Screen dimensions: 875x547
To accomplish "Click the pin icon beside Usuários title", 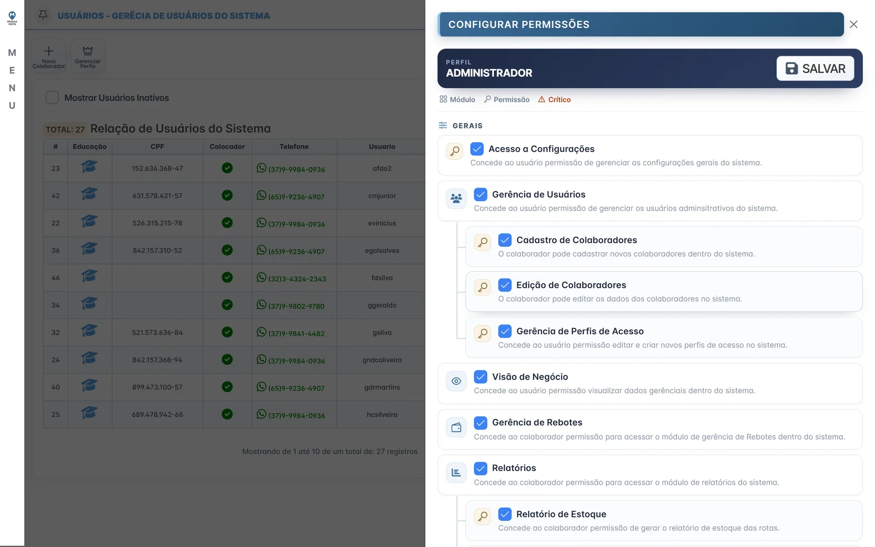I will pos(43,15).
